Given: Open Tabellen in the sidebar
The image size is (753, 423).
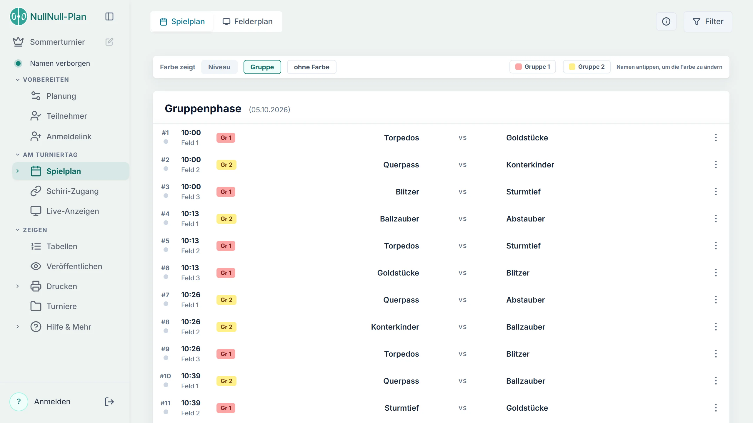Looking at the screenshot, I should (x=71, y=246).
